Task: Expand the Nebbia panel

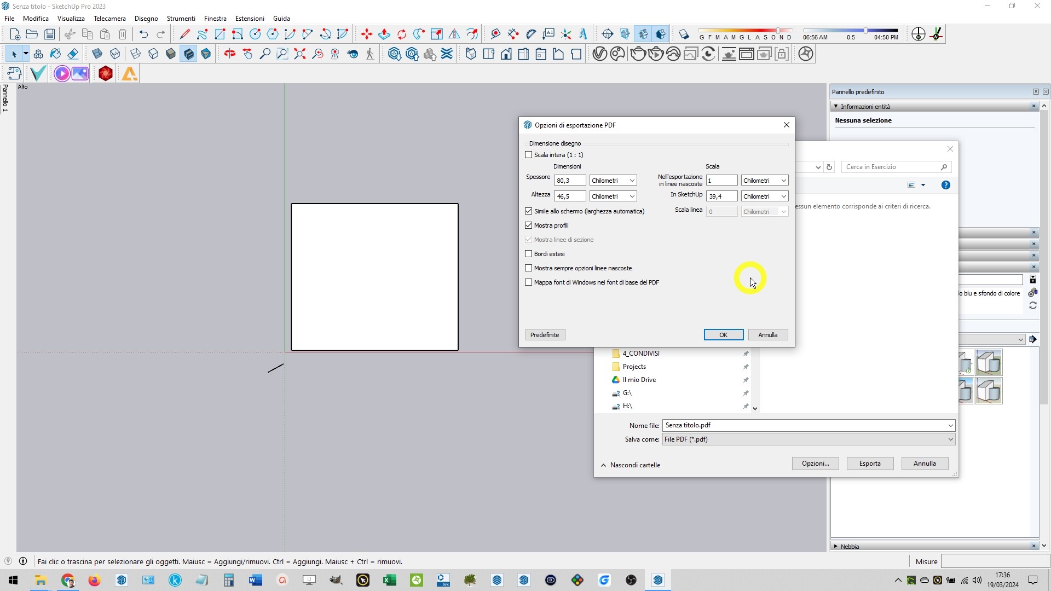Action: (x=836, y=546)
